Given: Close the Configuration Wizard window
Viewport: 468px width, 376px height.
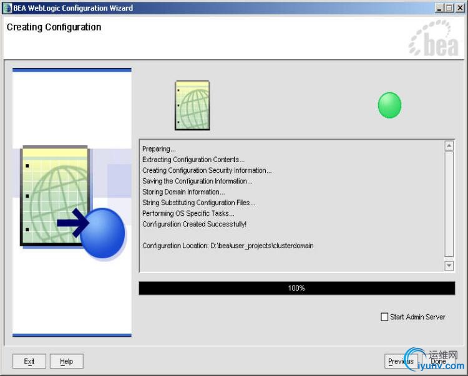Looking at the screenshot, I should click(460, 8).
